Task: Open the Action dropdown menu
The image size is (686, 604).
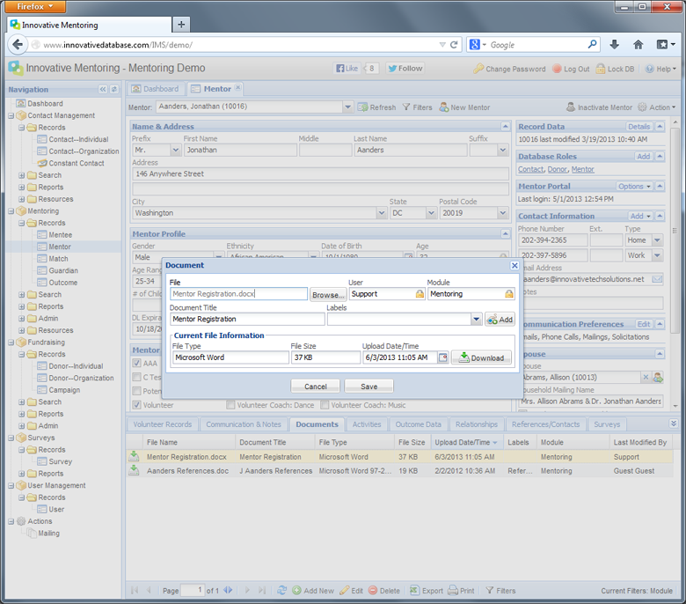Action: pyautogui.click(x=657, y=107)
